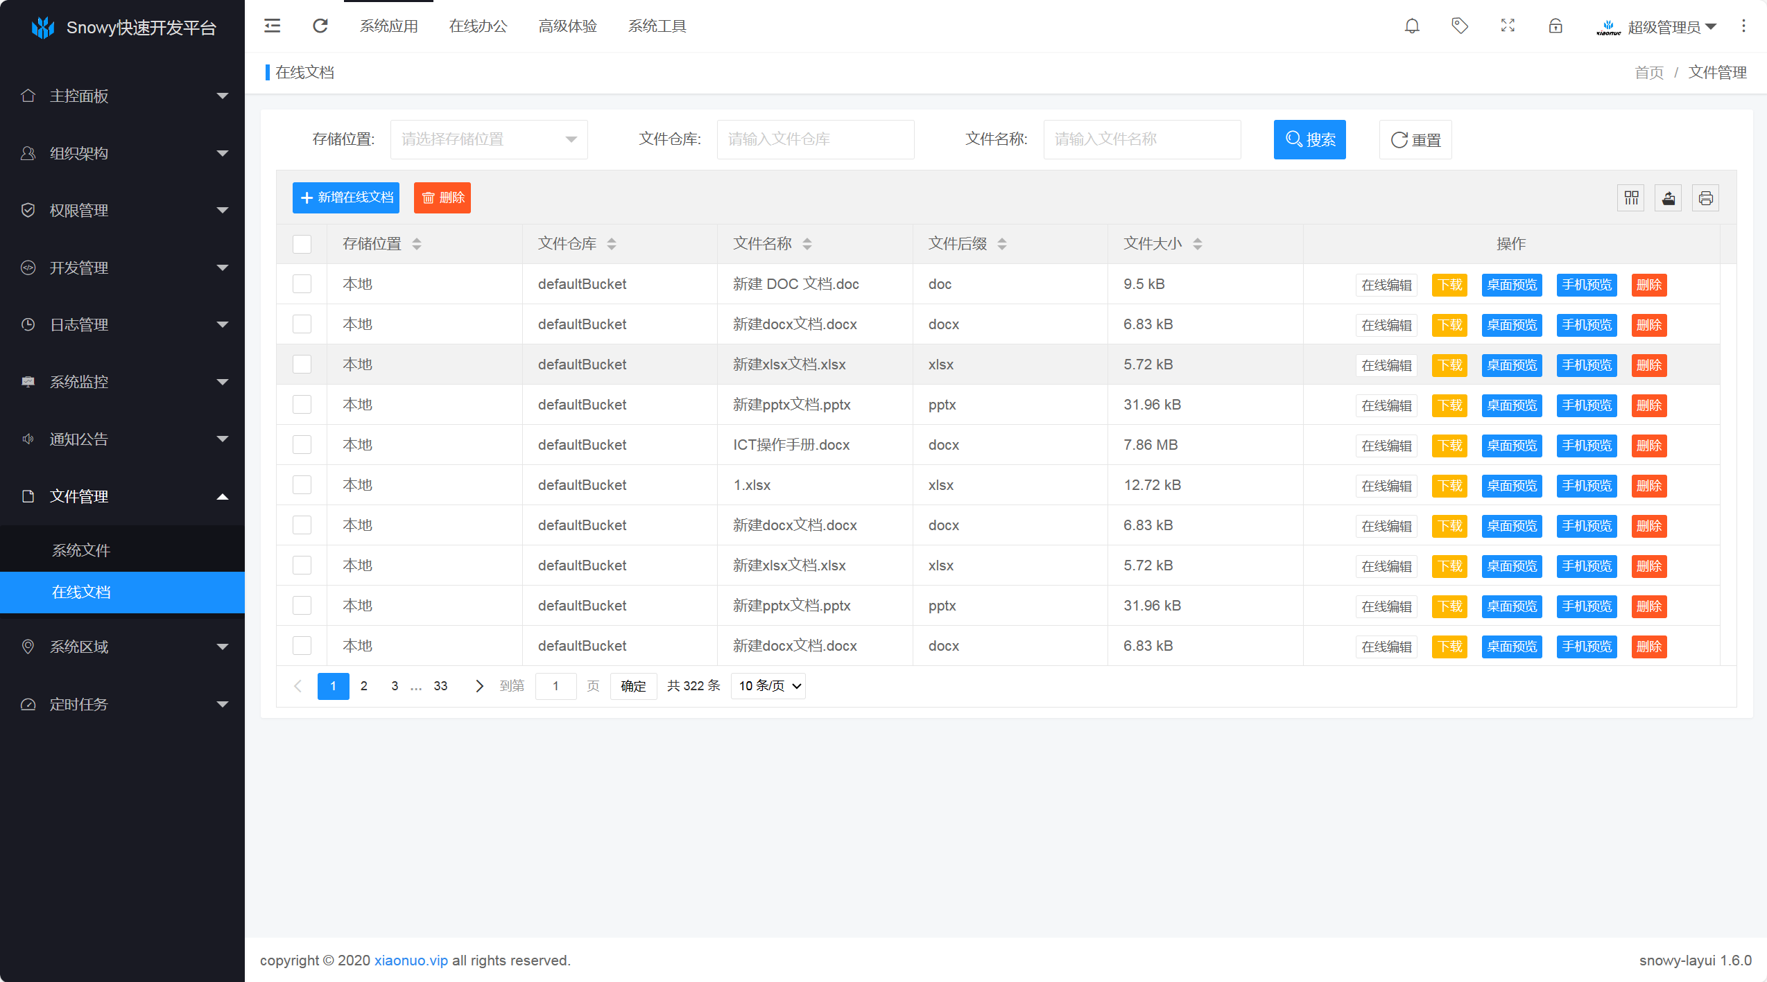The width and height of the screenshot is (1767, 982).
Task: Check the select-all header checkbox
Action: click(302, 244)
